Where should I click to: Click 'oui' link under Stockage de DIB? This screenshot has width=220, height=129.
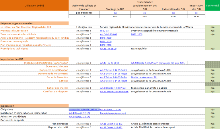tap(115, 13)
